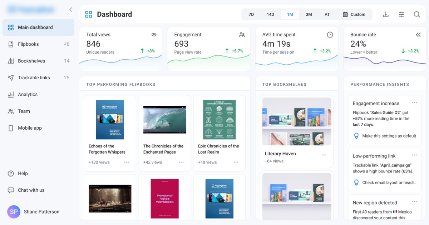
Task: Open more options on New region detected insight
Action: pos(414,202)
